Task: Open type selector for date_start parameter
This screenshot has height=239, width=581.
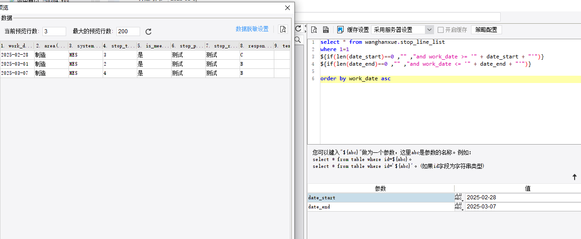Action: 459,197
